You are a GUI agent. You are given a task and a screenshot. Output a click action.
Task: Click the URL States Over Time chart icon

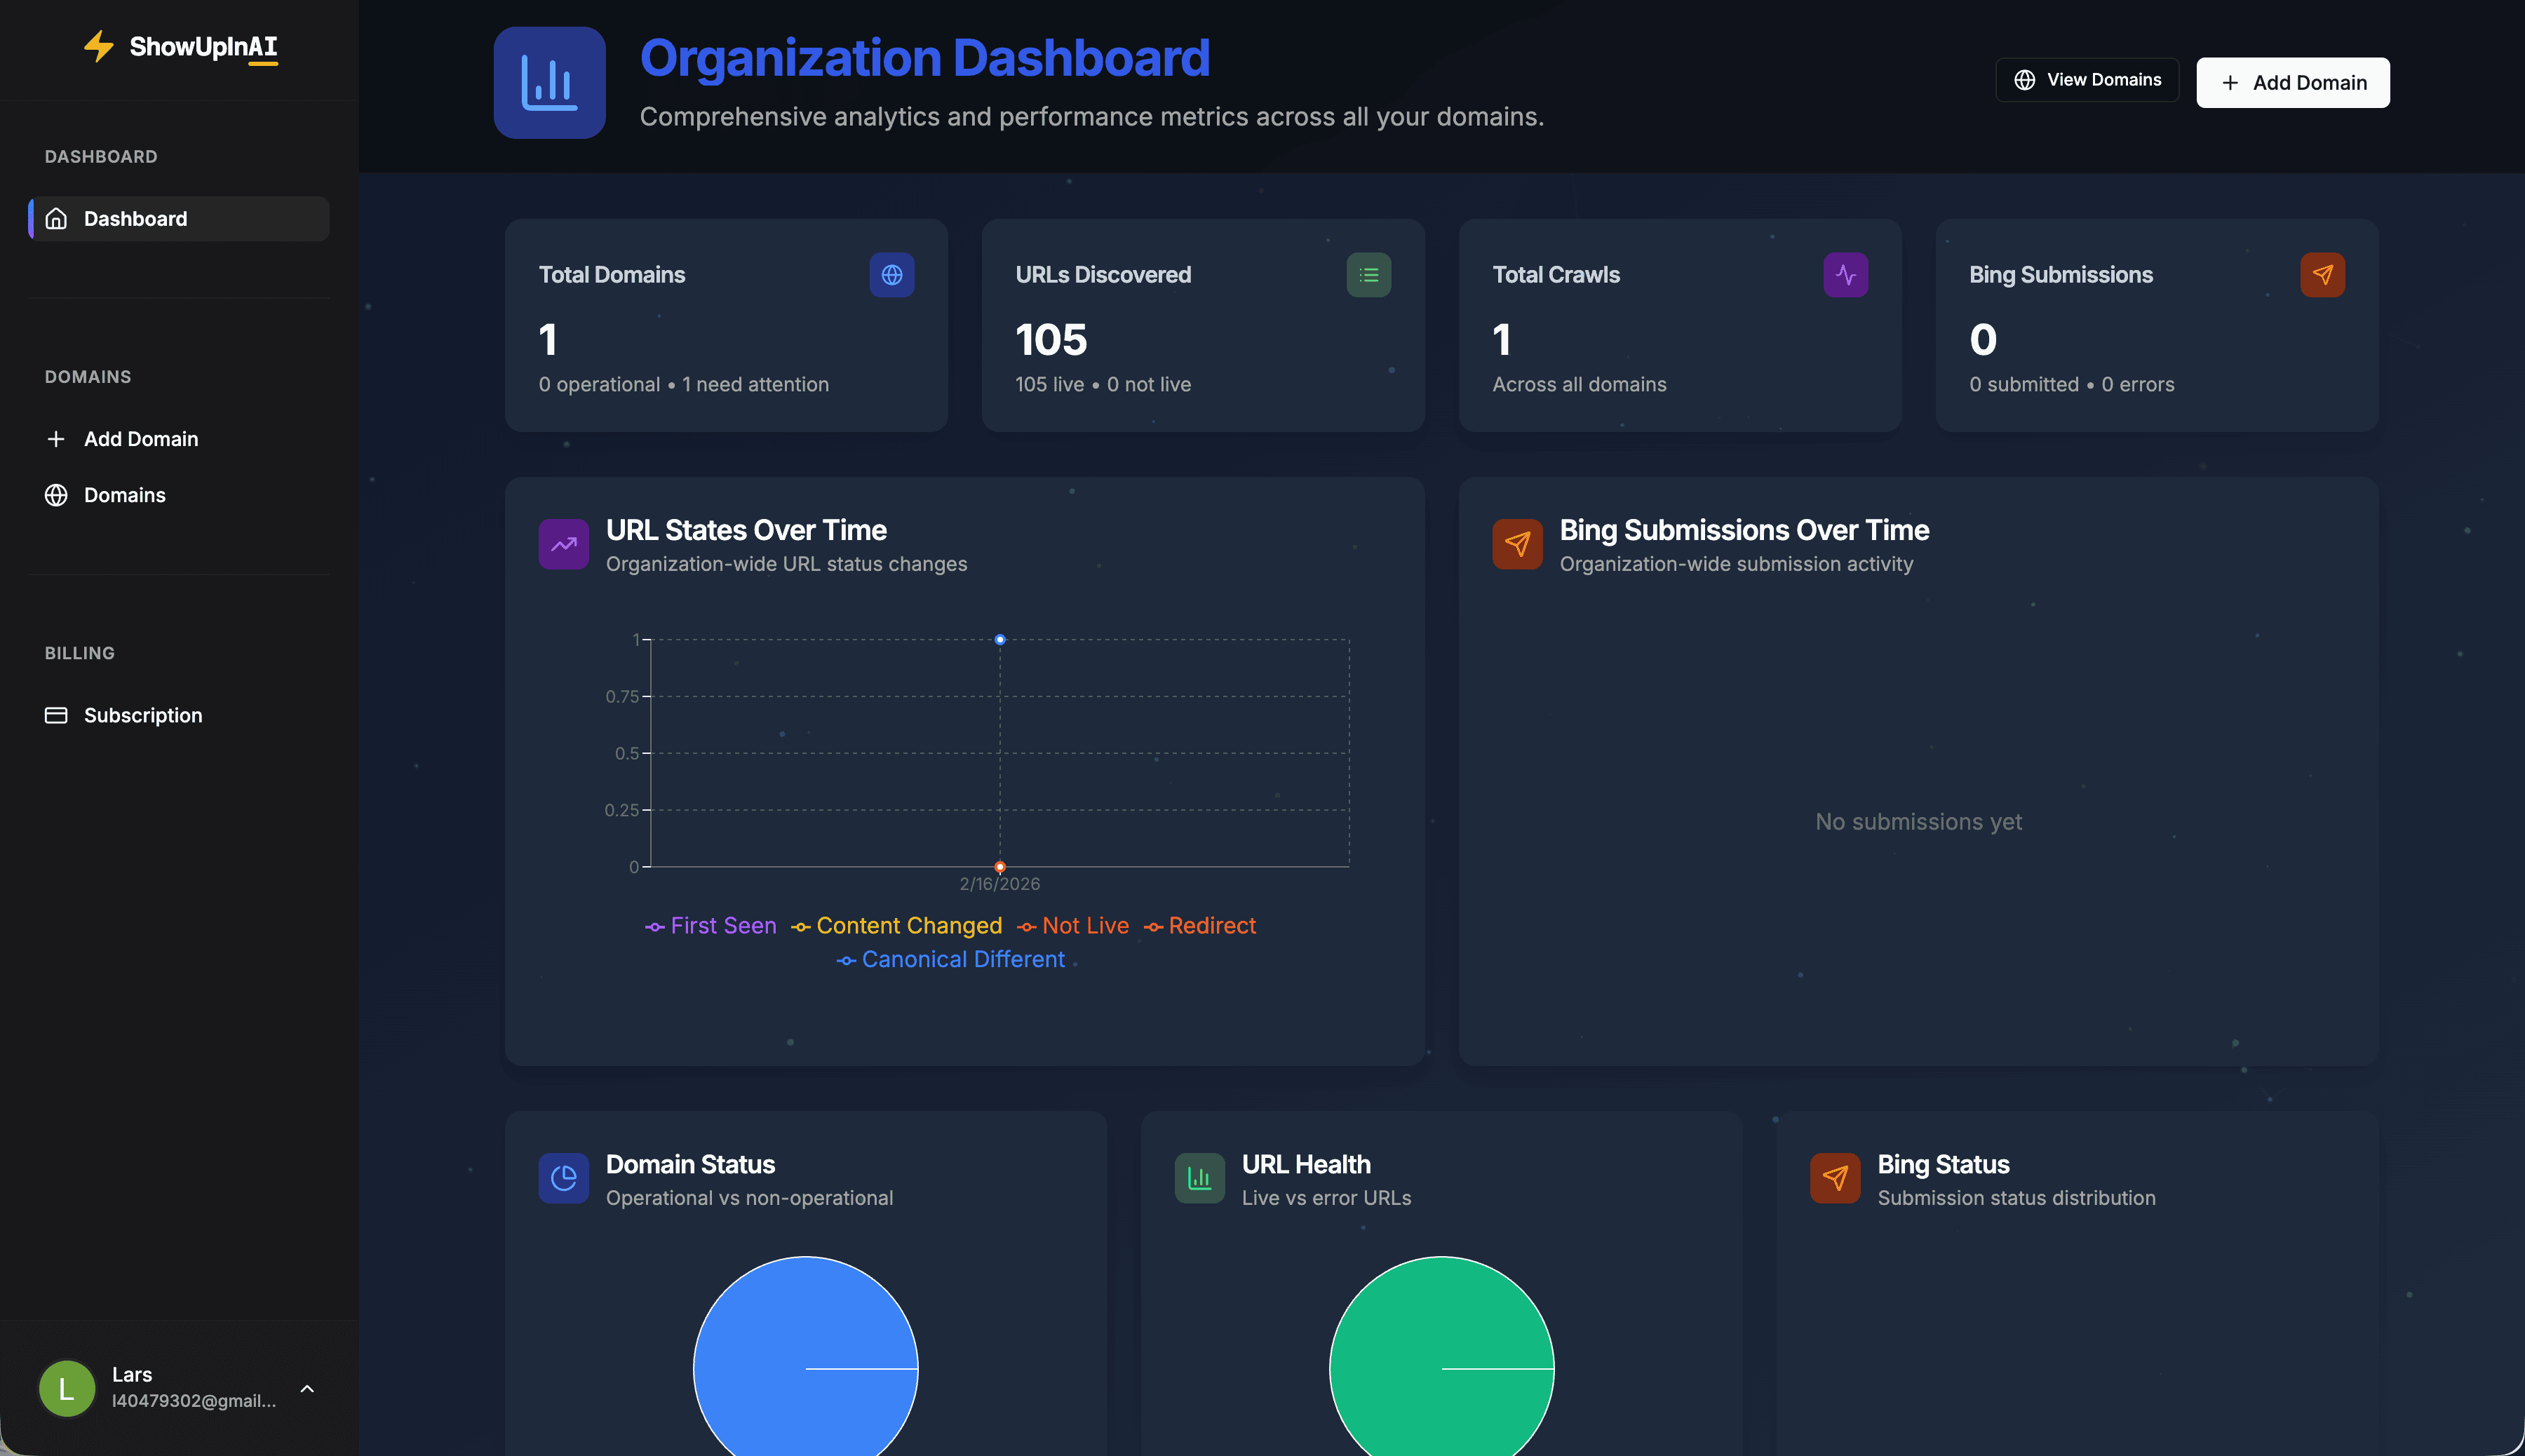[x=563, y=544]
